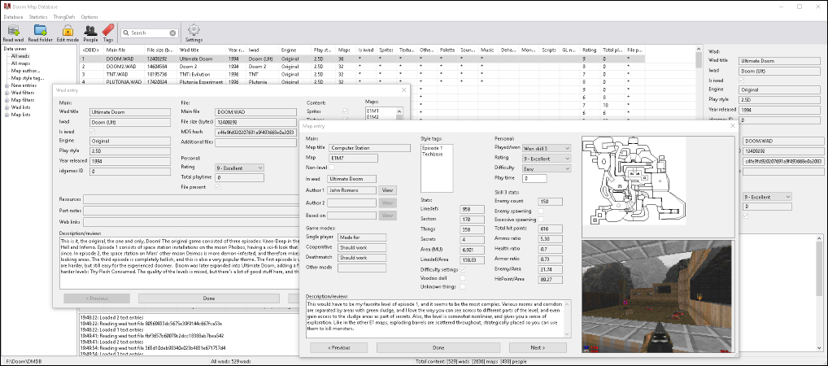Sort by Rating column header

[590, 50]
